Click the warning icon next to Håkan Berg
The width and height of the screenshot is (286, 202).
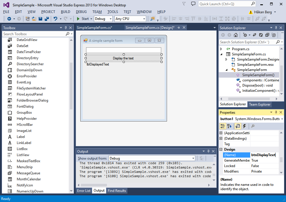(x=251, y=12)
